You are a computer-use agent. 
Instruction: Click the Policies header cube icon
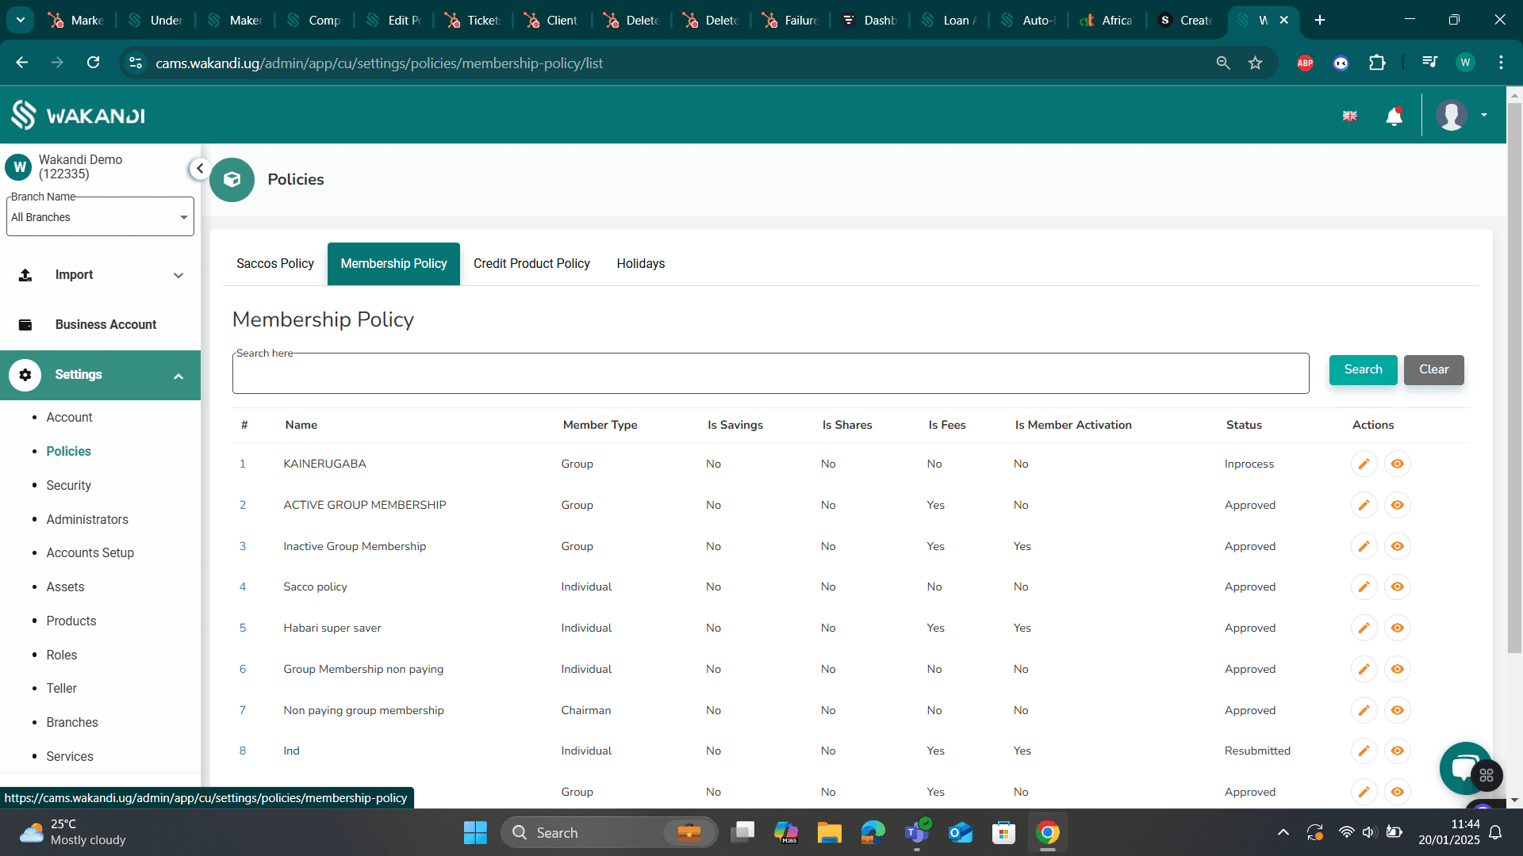point(232,180)
